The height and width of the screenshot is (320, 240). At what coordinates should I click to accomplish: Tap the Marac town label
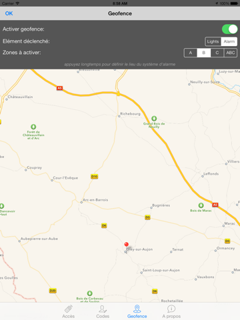click(x=229, y=223)
